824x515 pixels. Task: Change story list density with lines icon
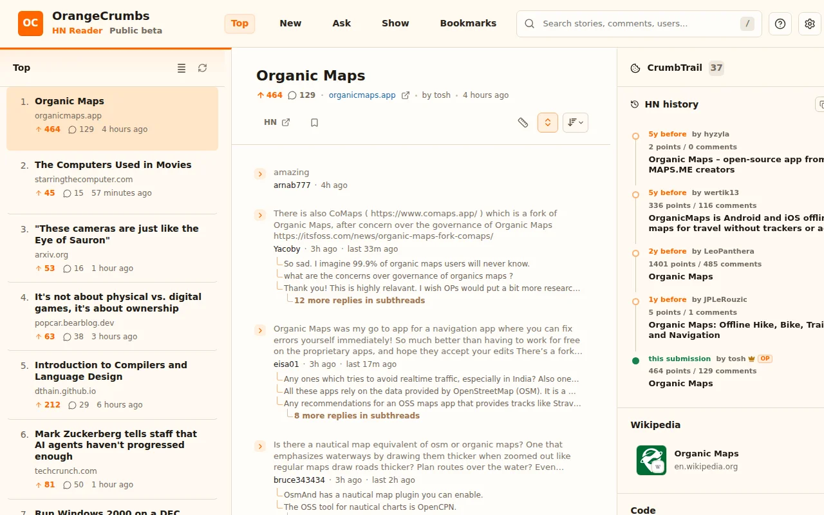coord(182,68)
